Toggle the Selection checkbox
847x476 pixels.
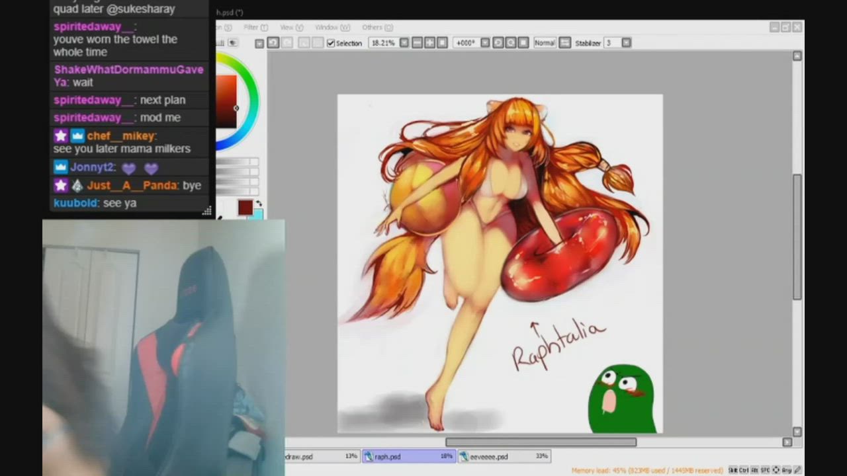tap(331, 43)
